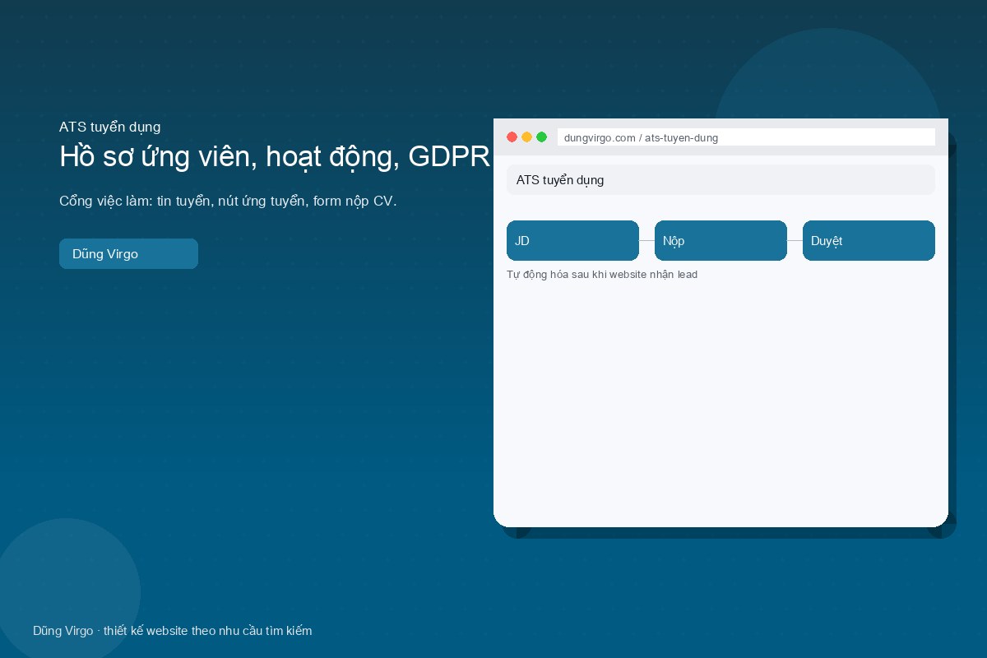
Task: Click the Dũng Virgo button
Action: [128, 253]
